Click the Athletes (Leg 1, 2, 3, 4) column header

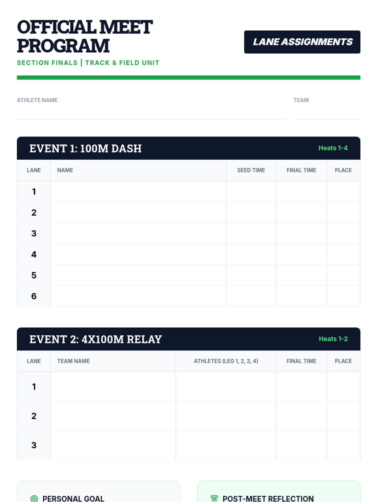click(x=226, y=361)
